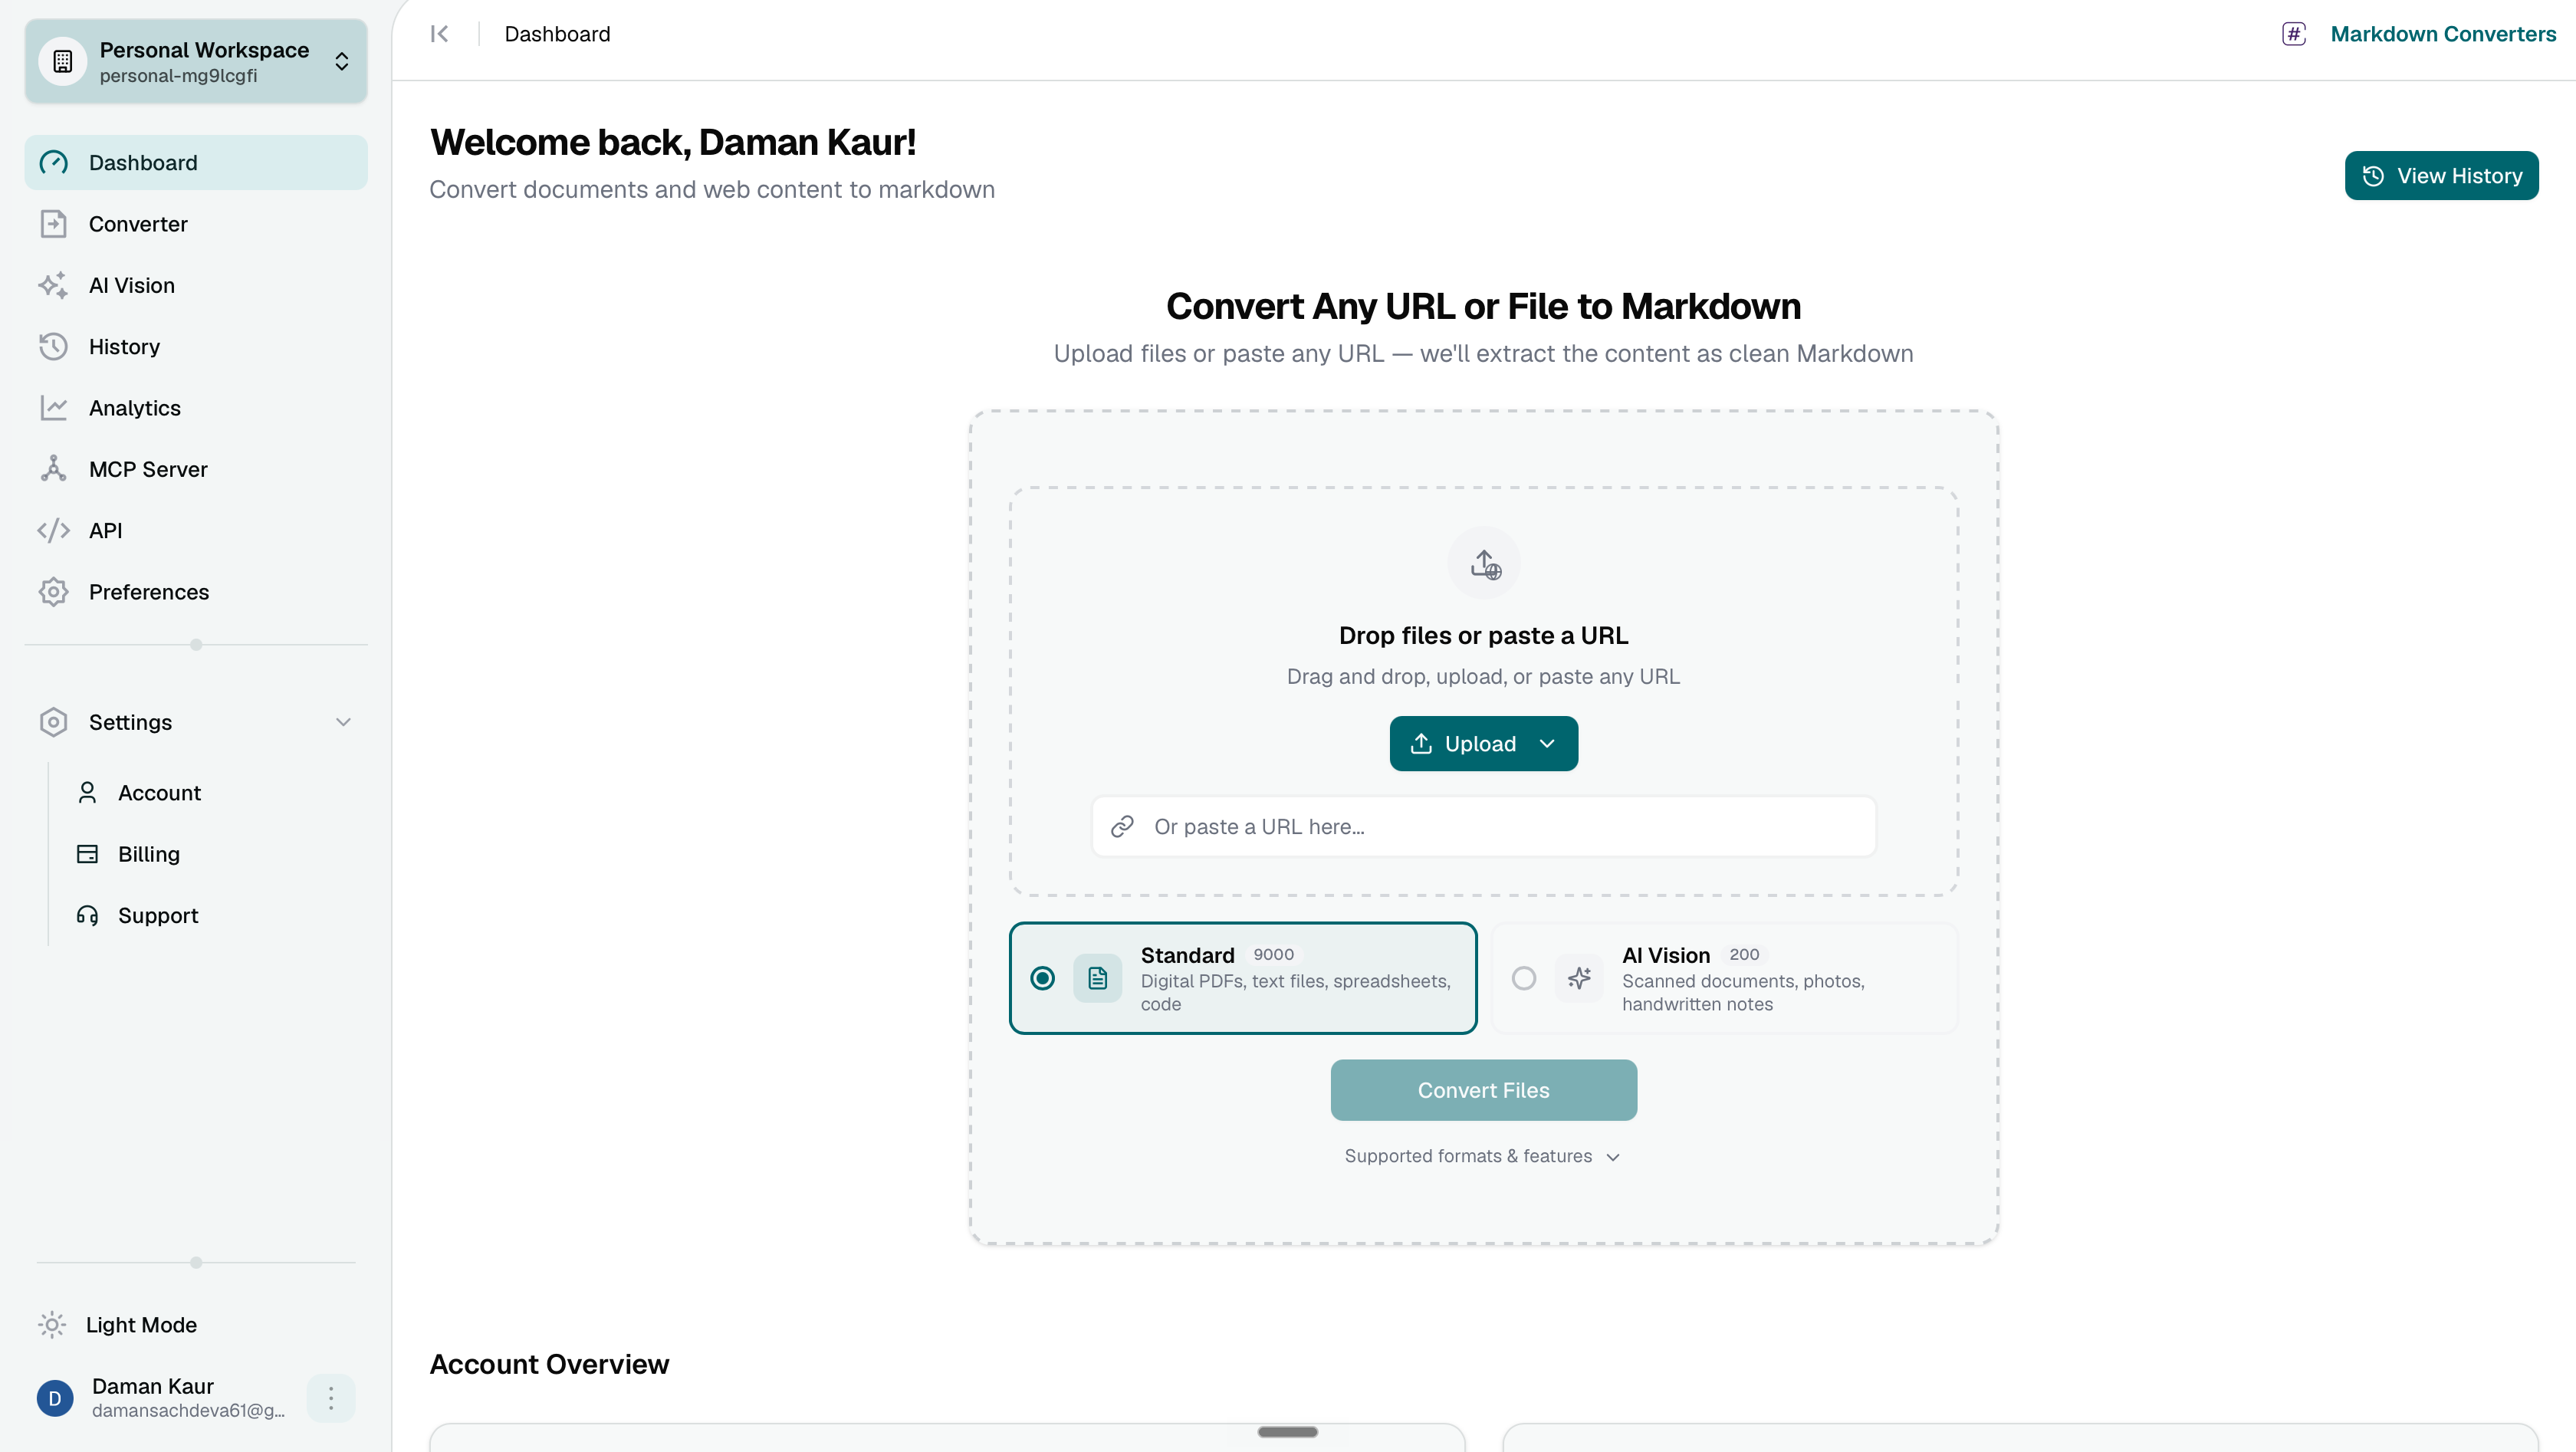The width and height of the screenshot is (2576, 1452).
Task: Navigate to AI Vision in sidebar
Action: [x=196, y=285]
